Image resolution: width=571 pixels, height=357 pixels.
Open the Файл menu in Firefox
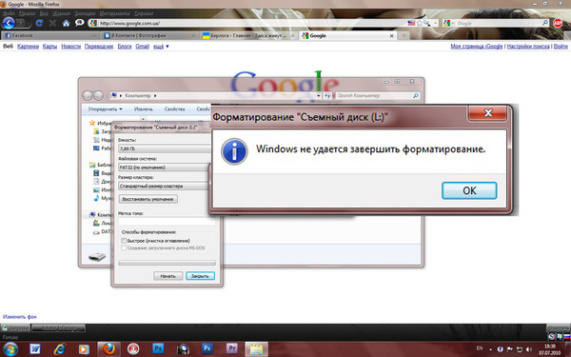click(x=9, y=13)
